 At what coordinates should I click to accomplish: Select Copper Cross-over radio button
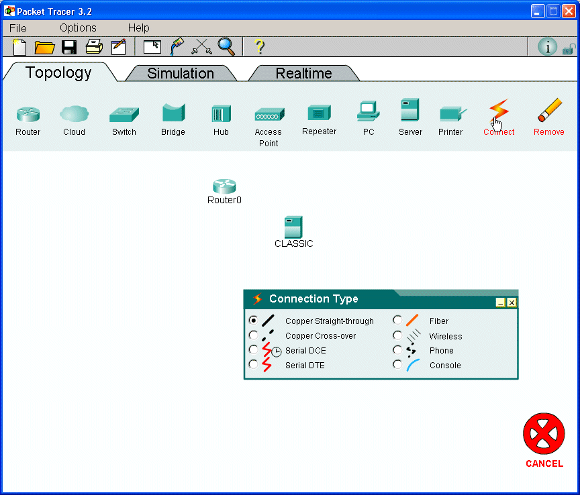[253, 335]
